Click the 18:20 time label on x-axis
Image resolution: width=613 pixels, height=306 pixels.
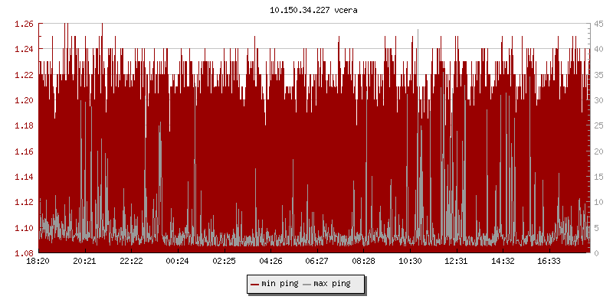coord(38,262)
